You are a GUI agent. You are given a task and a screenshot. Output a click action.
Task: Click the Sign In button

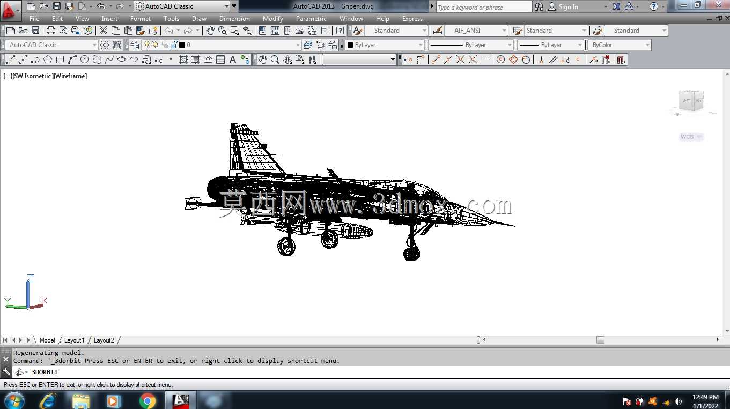563,7
